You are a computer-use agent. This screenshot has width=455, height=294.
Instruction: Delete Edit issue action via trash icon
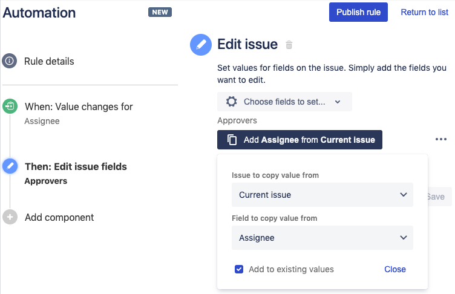point(289,45)
